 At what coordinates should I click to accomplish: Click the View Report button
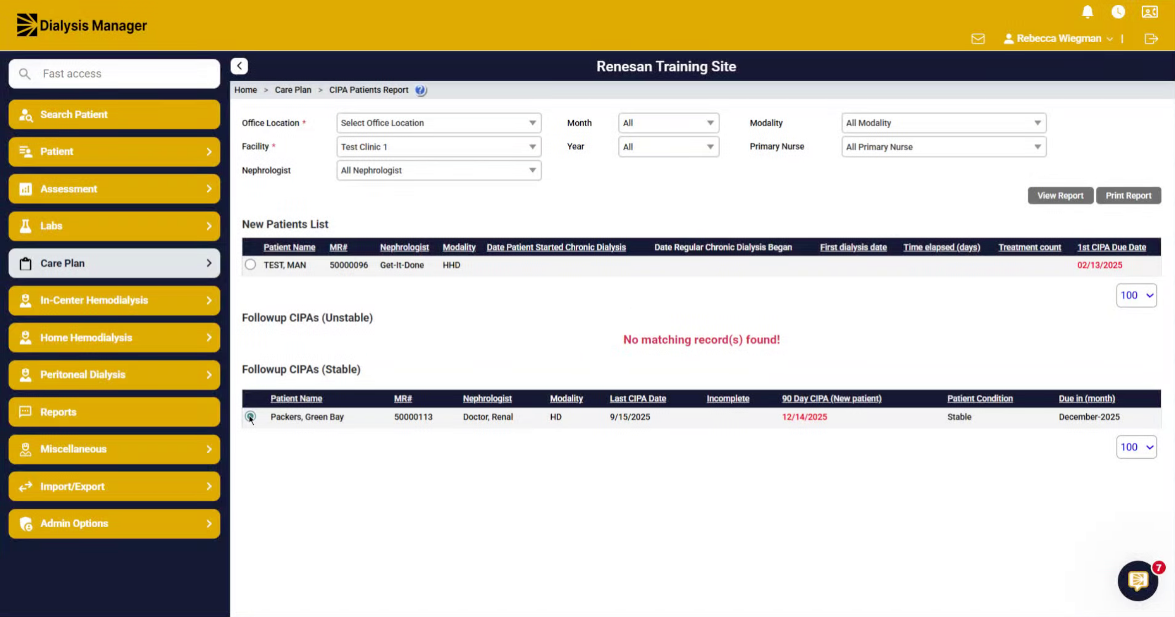point(1060,196)
